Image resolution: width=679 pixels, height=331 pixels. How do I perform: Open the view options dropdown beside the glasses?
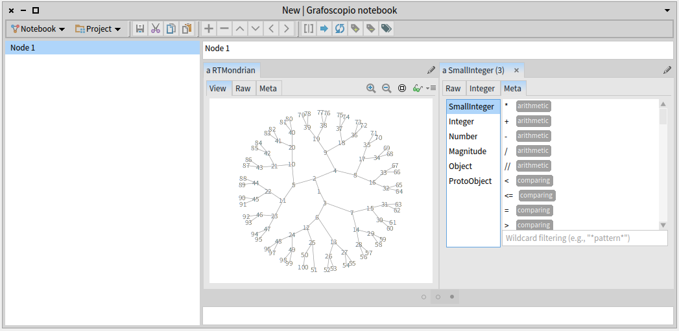431,88
